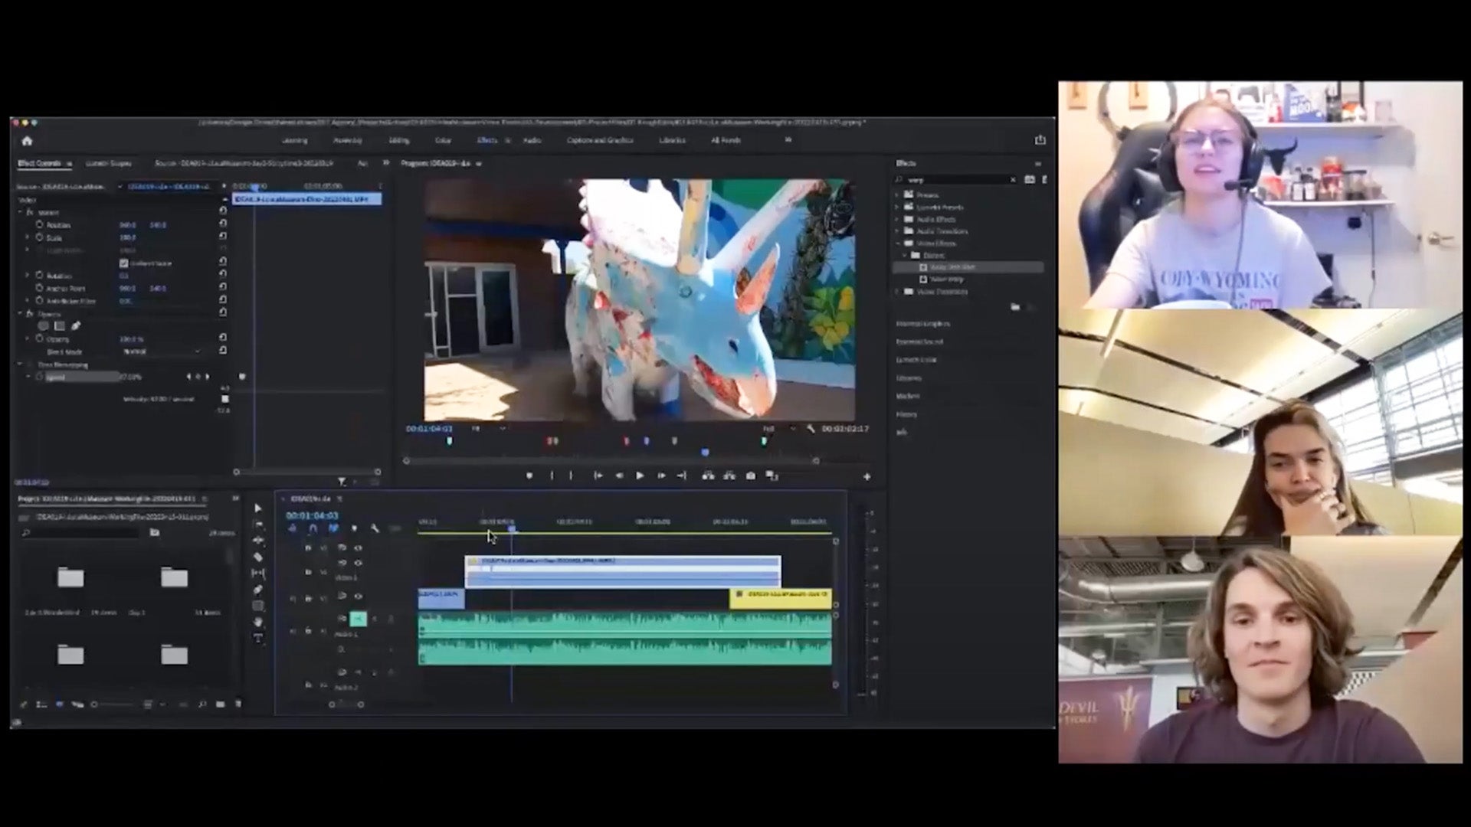Toggle Rotation animation stopwatch
This screenshot has height=827, width=1471.
point(40,275)
